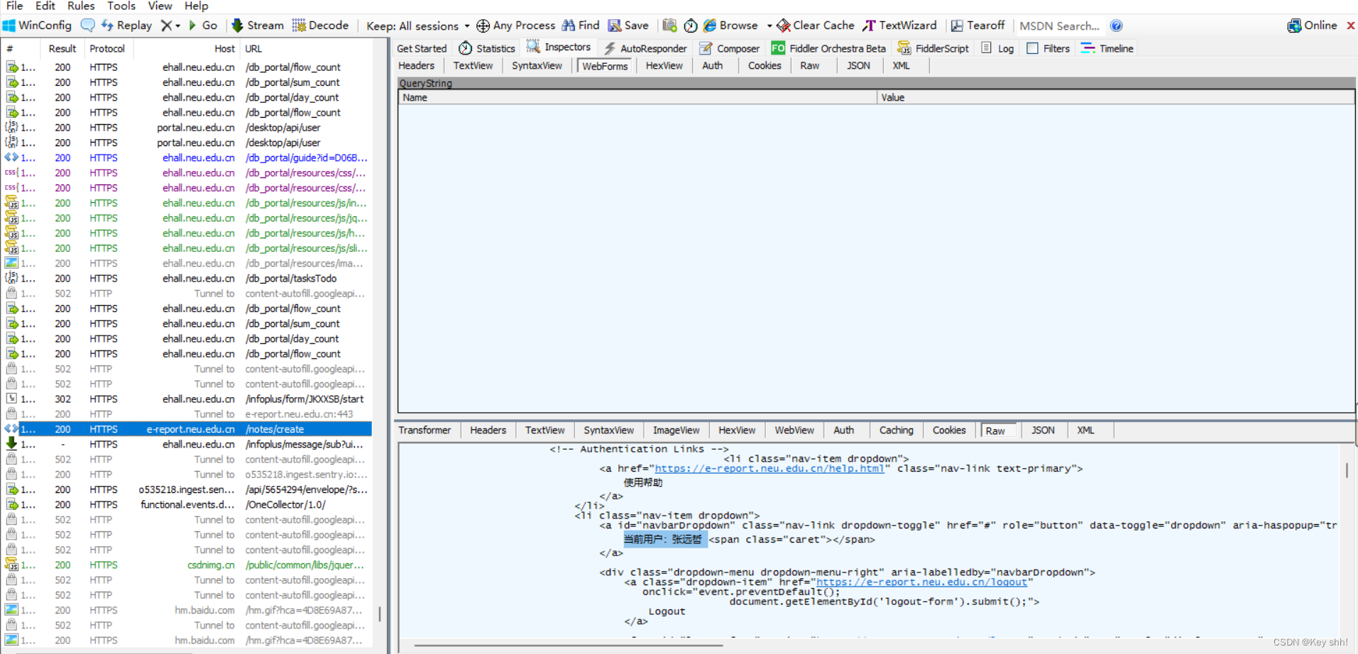1358x654 pixels.
Task: Click the Any Process target picker
Action: click(x=516, y=26)
